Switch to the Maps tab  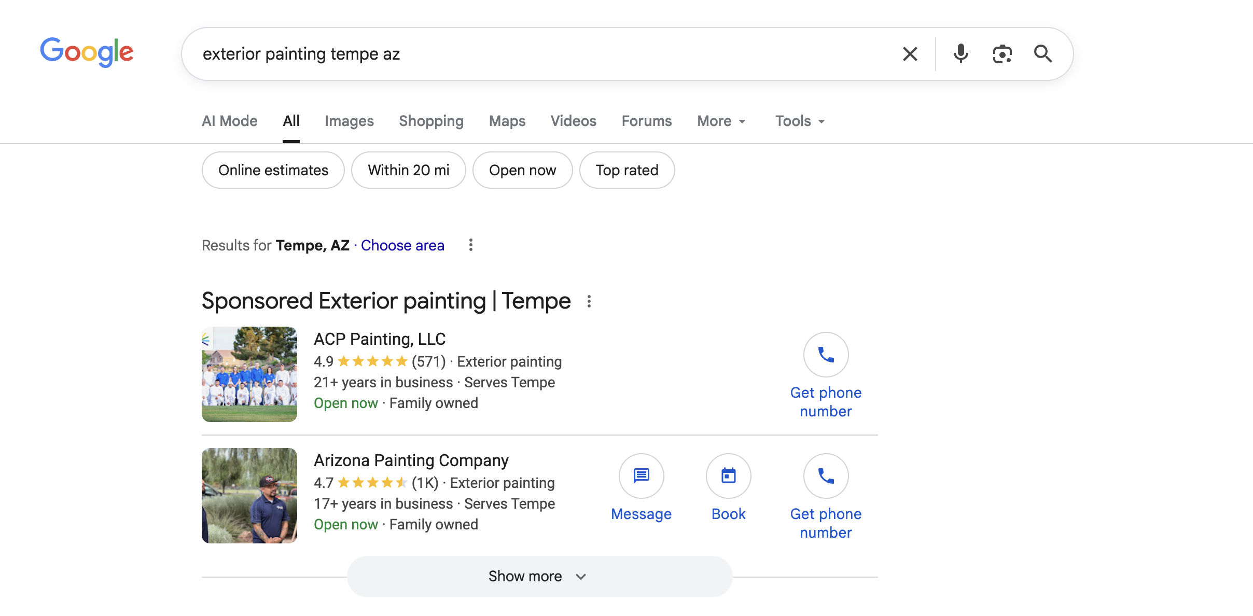[506, 121]
